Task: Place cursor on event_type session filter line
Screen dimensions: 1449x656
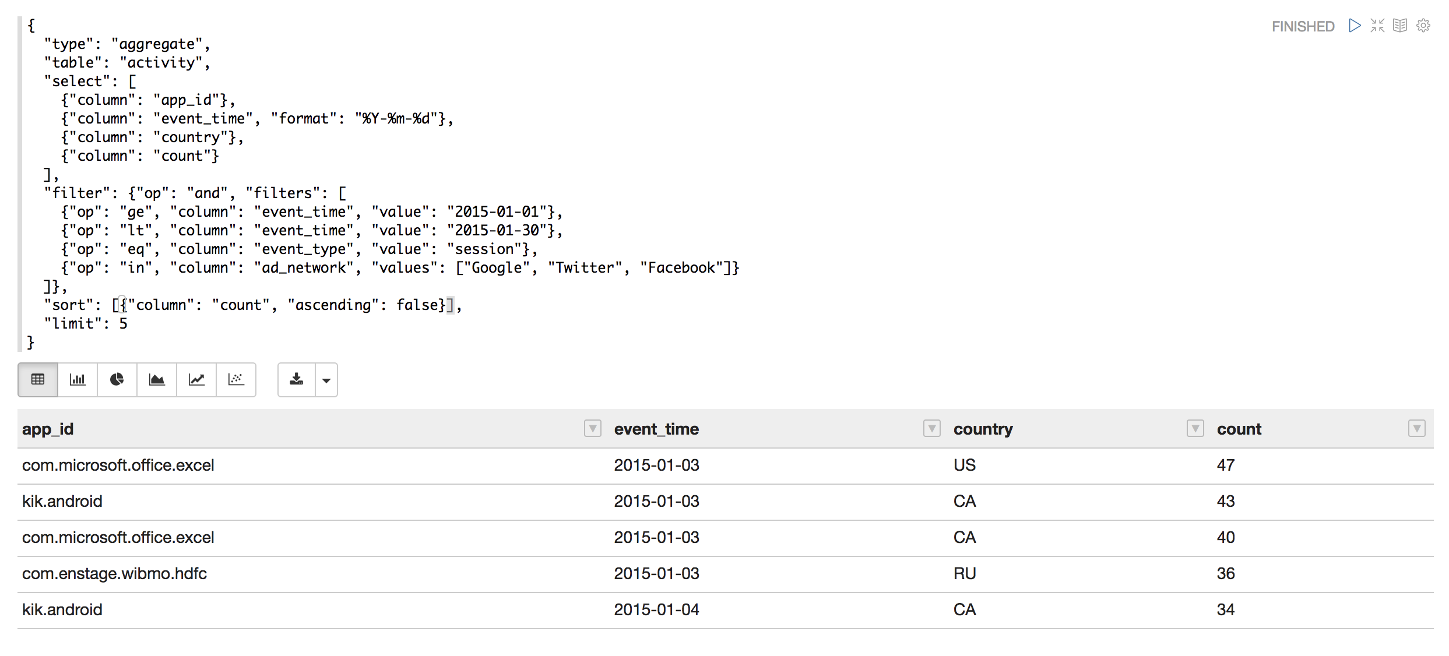Action: [299, 249]
